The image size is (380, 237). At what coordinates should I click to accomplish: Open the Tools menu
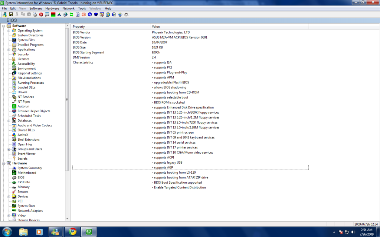coord(82,8)
